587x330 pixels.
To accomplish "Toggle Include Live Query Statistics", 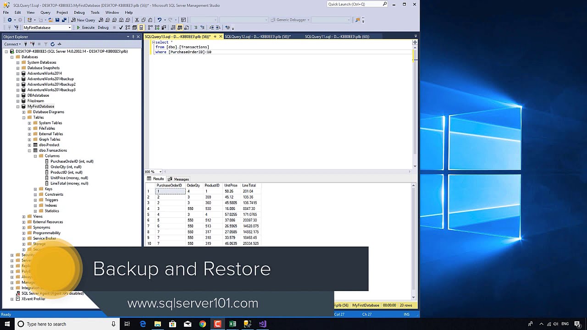I will click(x=157, y=27).
